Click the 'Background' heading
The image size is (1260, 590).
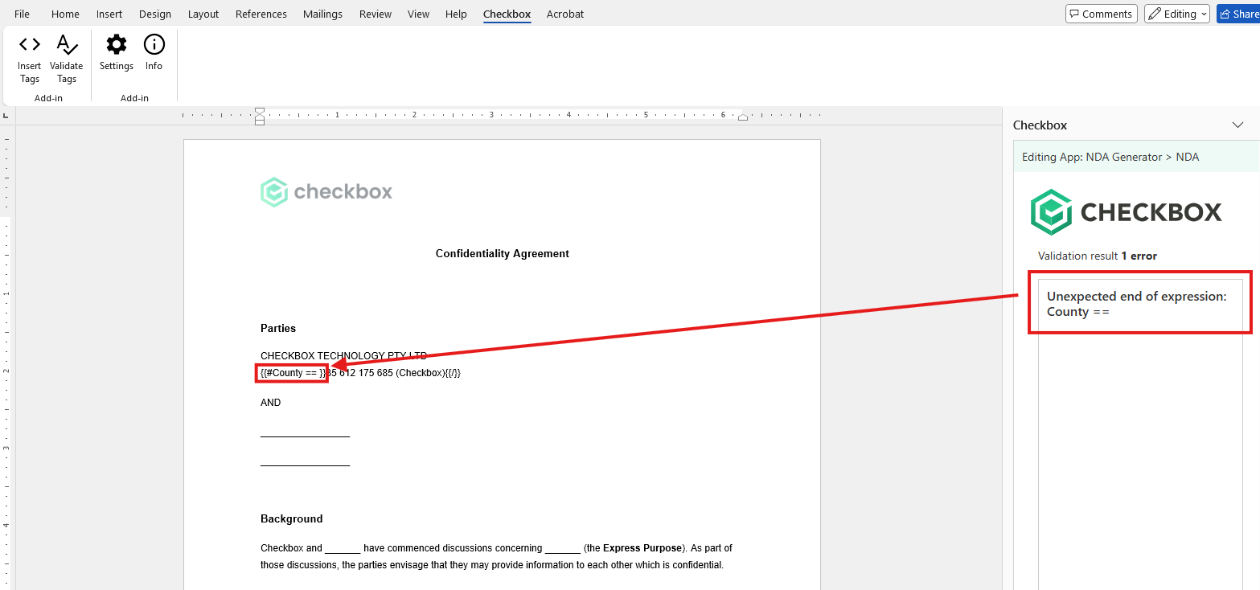click(x=292, y=519)
